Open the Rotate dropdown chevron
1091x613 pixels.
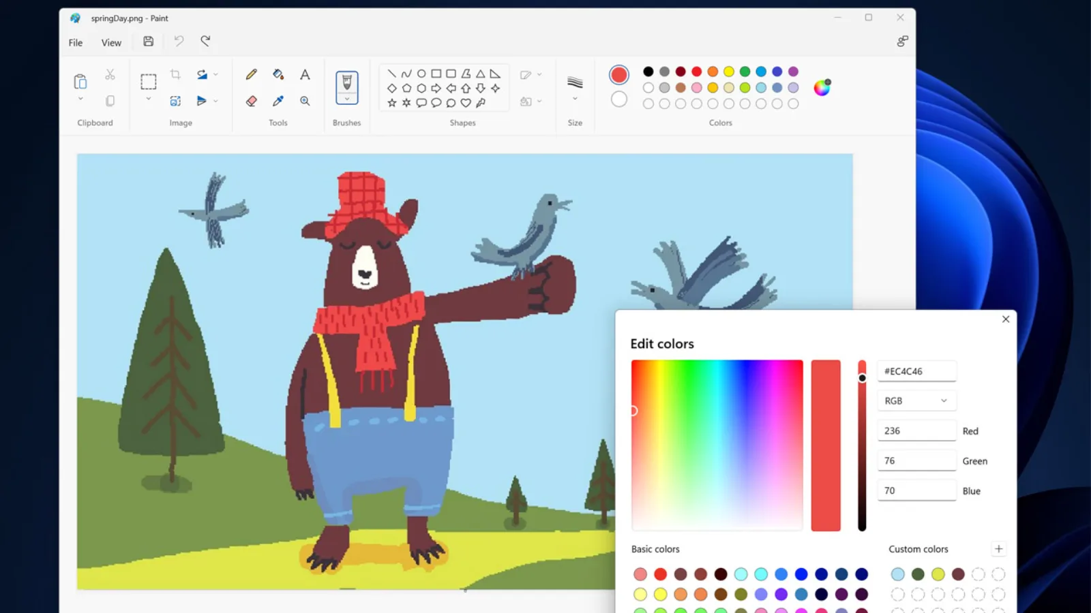215,74
